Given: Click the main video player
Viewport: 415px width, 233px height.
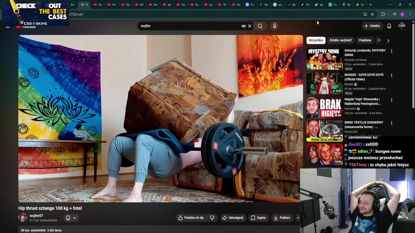Looking at the screenshot, I should pyautogui.click(x=160, y=119).
